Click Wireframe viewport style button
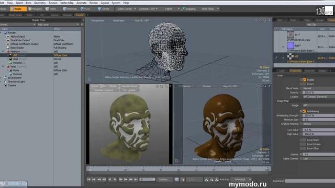 119,20
